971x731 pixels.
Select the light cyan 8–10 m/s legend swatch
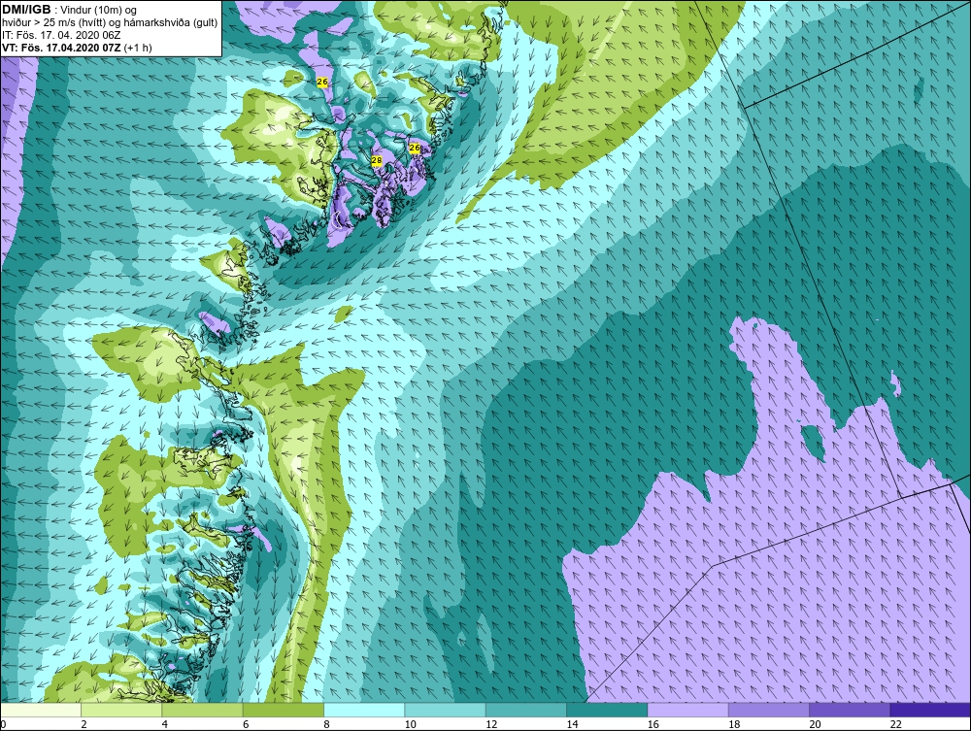[x=364, y=710]
